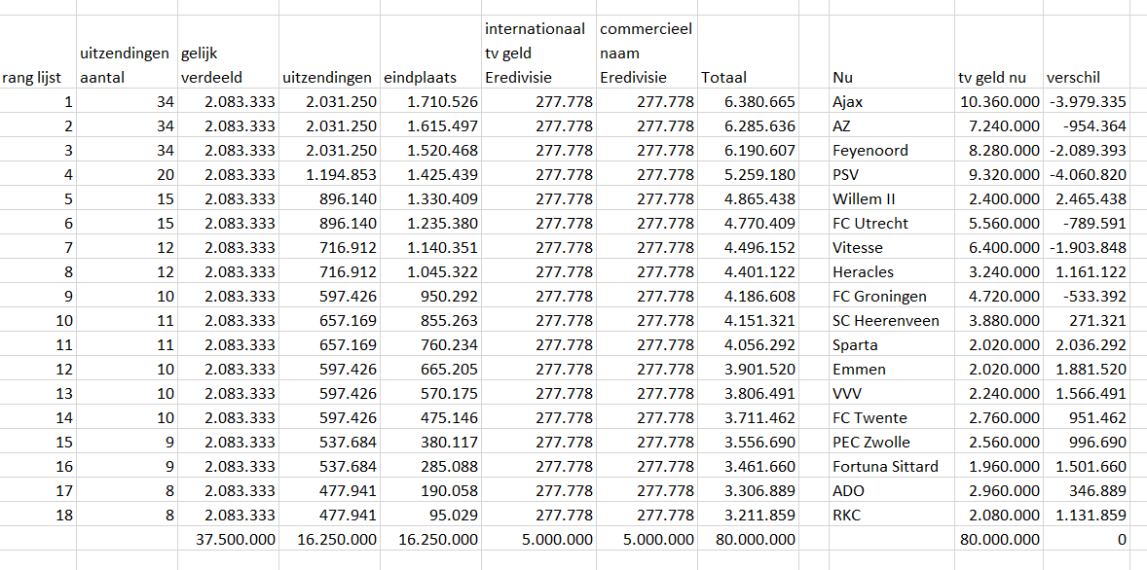Select the "verschil" header cell

[x=1087, y=53]
